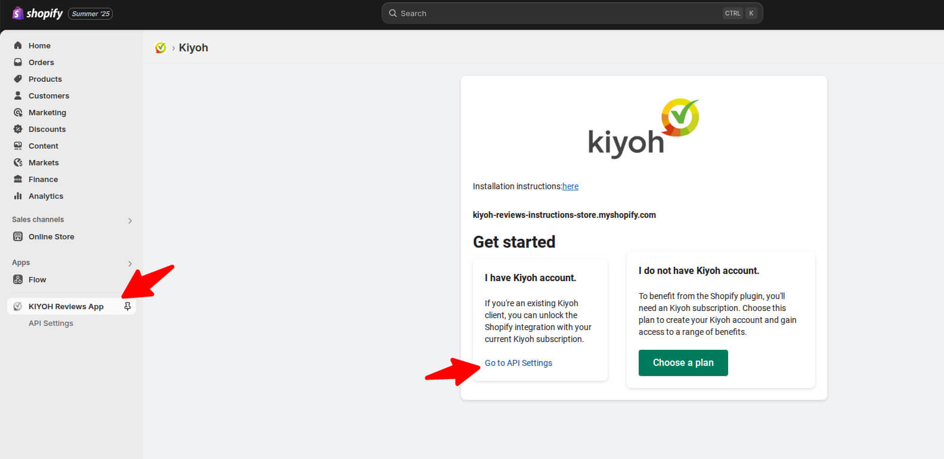The width and height of the screenshot is (944, 459).
Task: Select Customers in the sidebar
Action: pos(49,96)
